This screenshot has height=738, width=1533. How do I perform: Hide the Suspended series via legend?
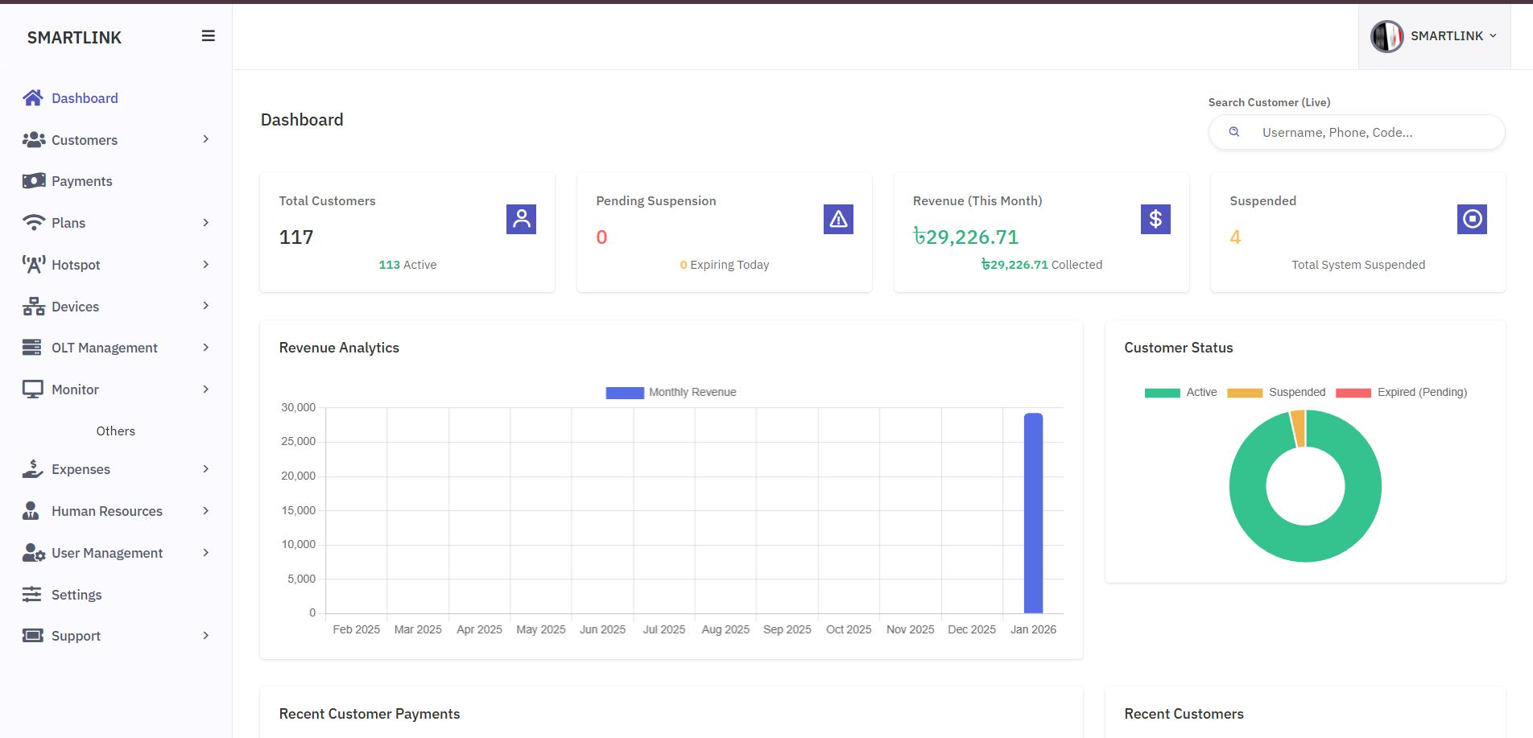pos(1276,393)
